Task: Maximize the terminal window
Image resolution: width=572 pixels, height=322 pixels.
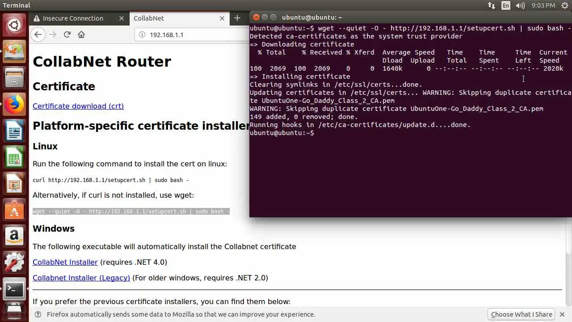Action: (273, 17)
